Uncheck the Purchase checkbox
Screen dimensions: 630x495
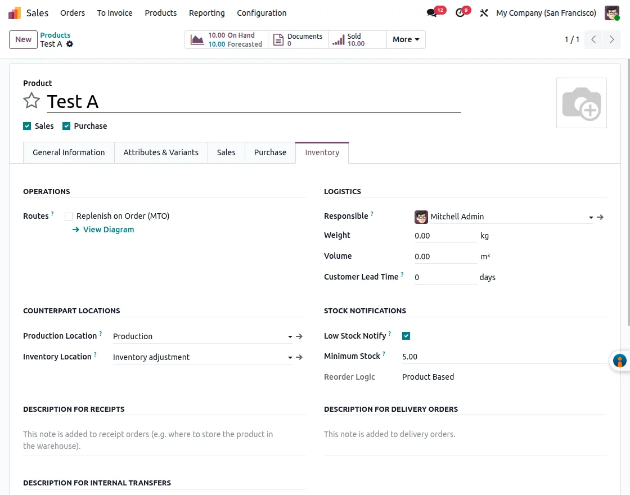[x=66, y=125]
